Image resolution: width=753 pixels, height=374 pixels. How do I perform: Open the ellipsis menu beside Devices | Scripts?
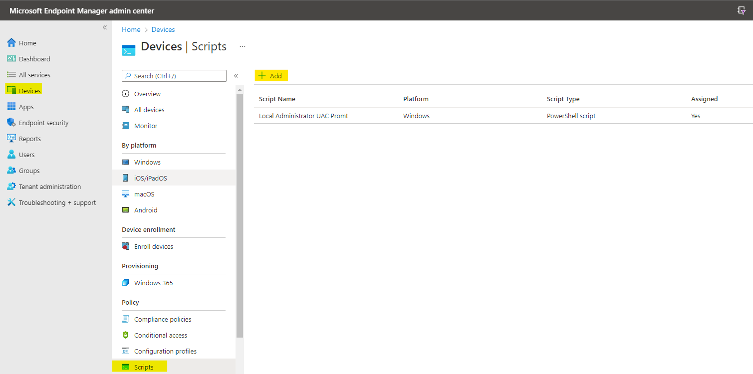[x=243, y=46]
